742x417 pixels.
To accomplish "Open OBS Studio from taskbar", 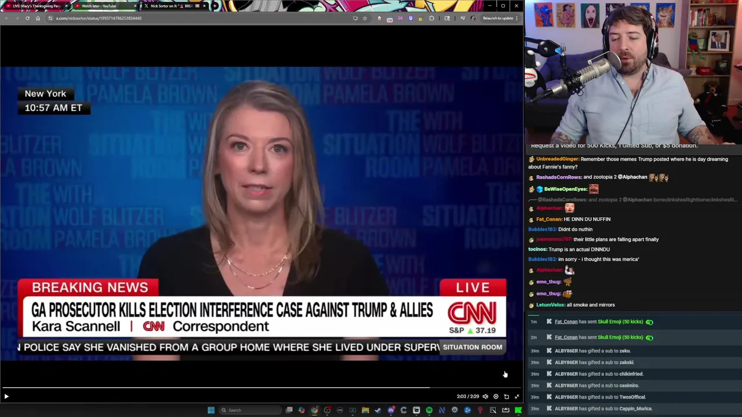I will tap(327, 410).
